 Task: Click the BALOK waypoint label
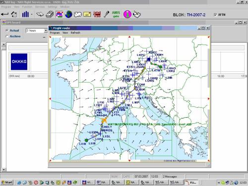(102, 115)
